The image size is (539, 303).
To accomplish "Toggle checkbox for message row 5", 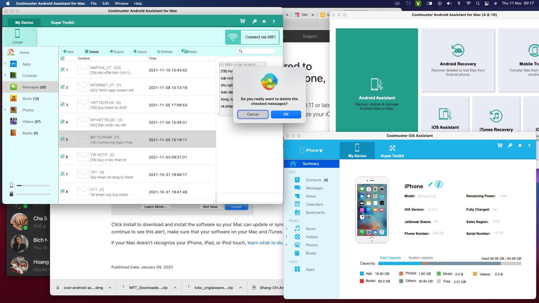I will pyautogui.click(x=62, y=139).
